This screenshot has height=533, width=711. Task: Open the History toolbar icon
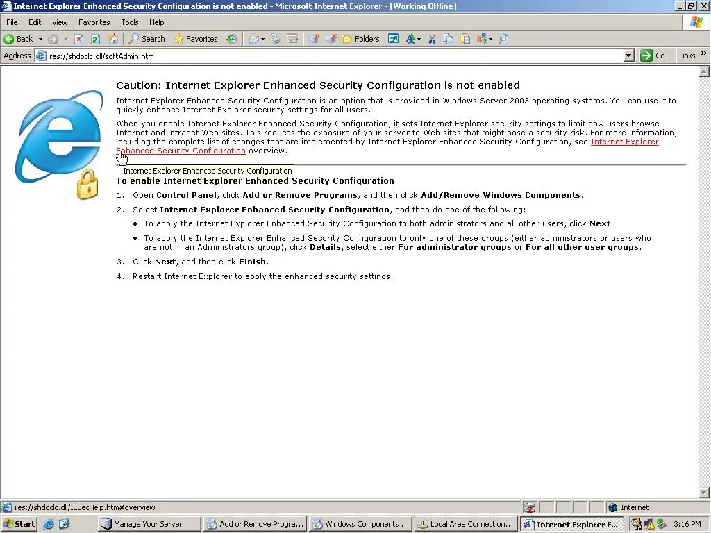tap(232, 39)
